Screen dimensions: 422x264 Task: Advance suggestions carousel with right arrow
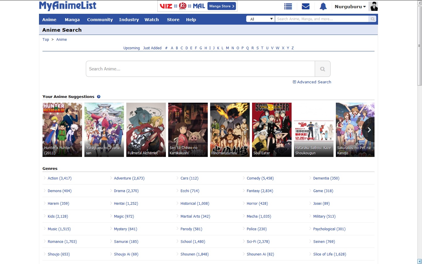tap(369, 130)
